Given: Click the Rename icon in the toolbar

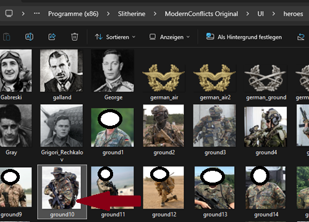Looking at the screenshot, I should [29, 37].
